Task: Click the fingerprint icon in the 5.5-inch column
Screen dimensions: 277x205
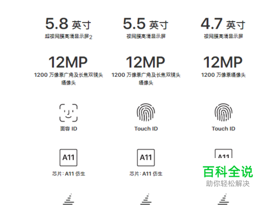Action: click(146, 112)
